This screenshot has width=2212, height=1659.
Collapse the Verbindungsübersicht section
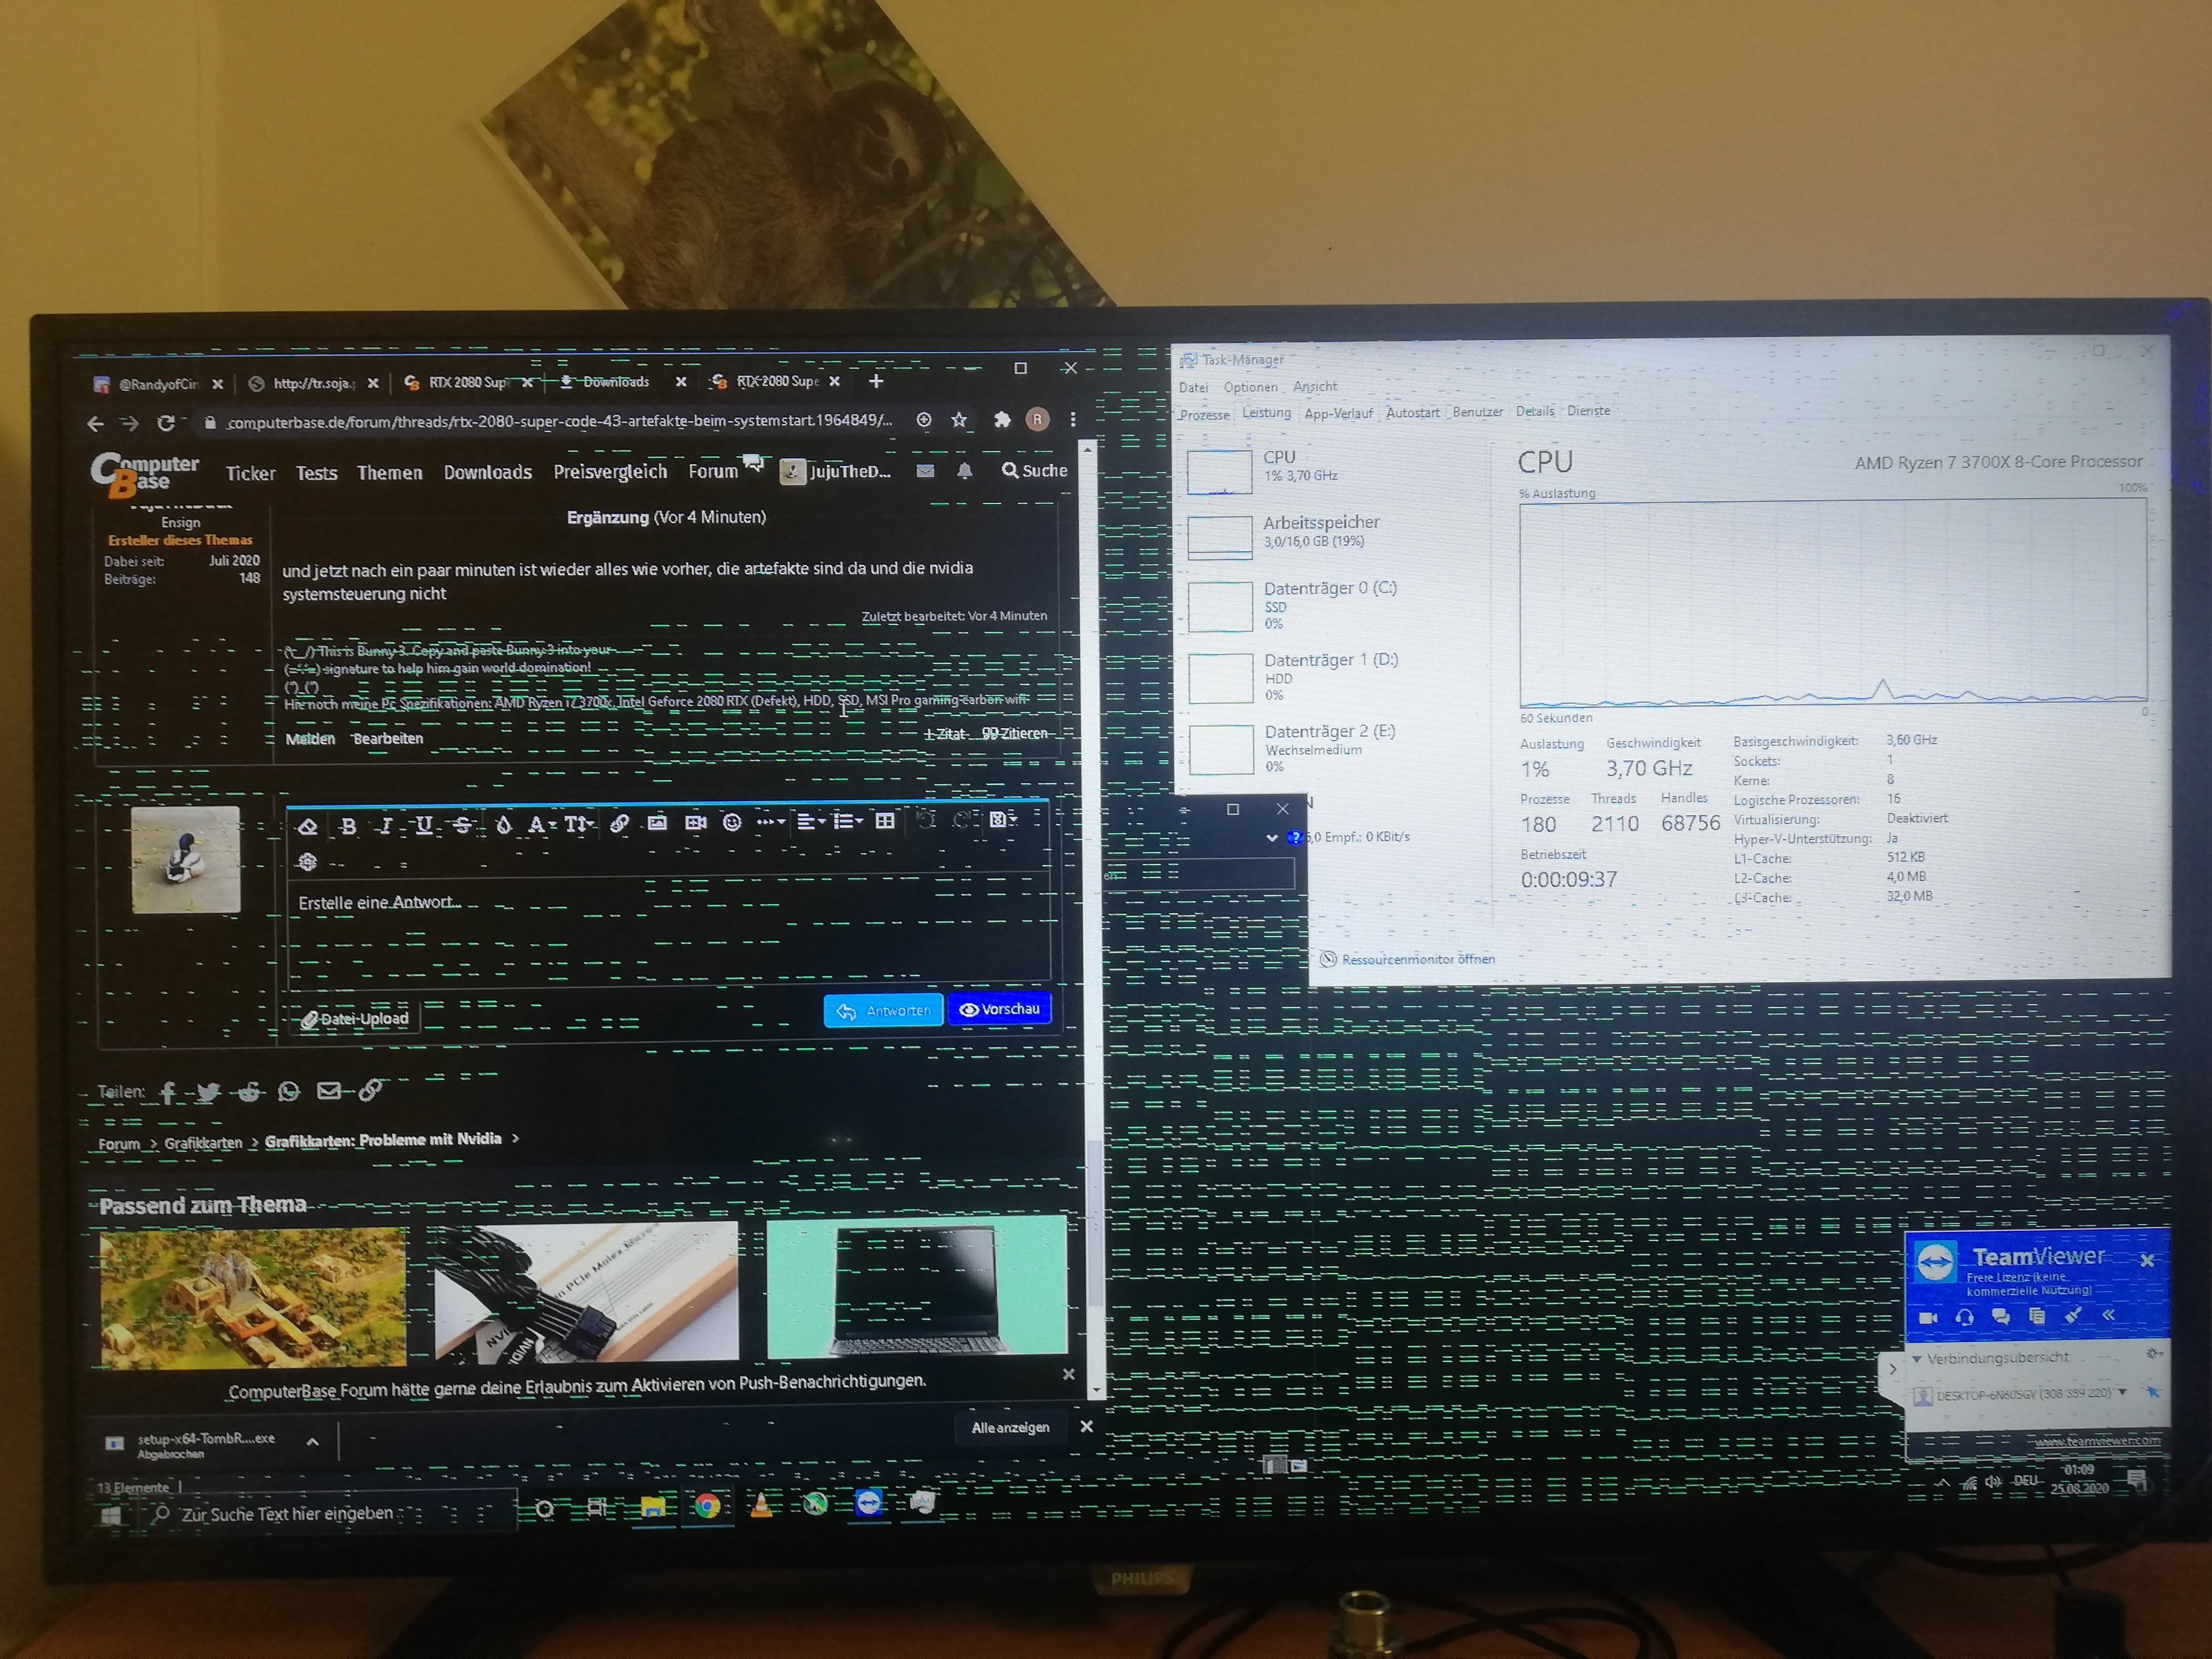(x=1917, y=1359)
